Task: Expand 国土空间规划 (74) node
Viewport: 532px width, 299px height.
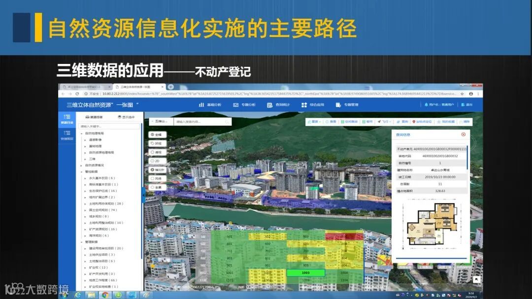Action: pyautogui.click(x=85, y=210)
